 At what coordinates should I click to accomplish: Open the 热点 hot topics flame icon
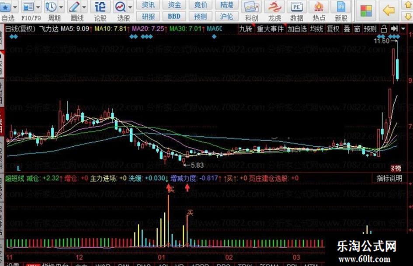(319, 7)
